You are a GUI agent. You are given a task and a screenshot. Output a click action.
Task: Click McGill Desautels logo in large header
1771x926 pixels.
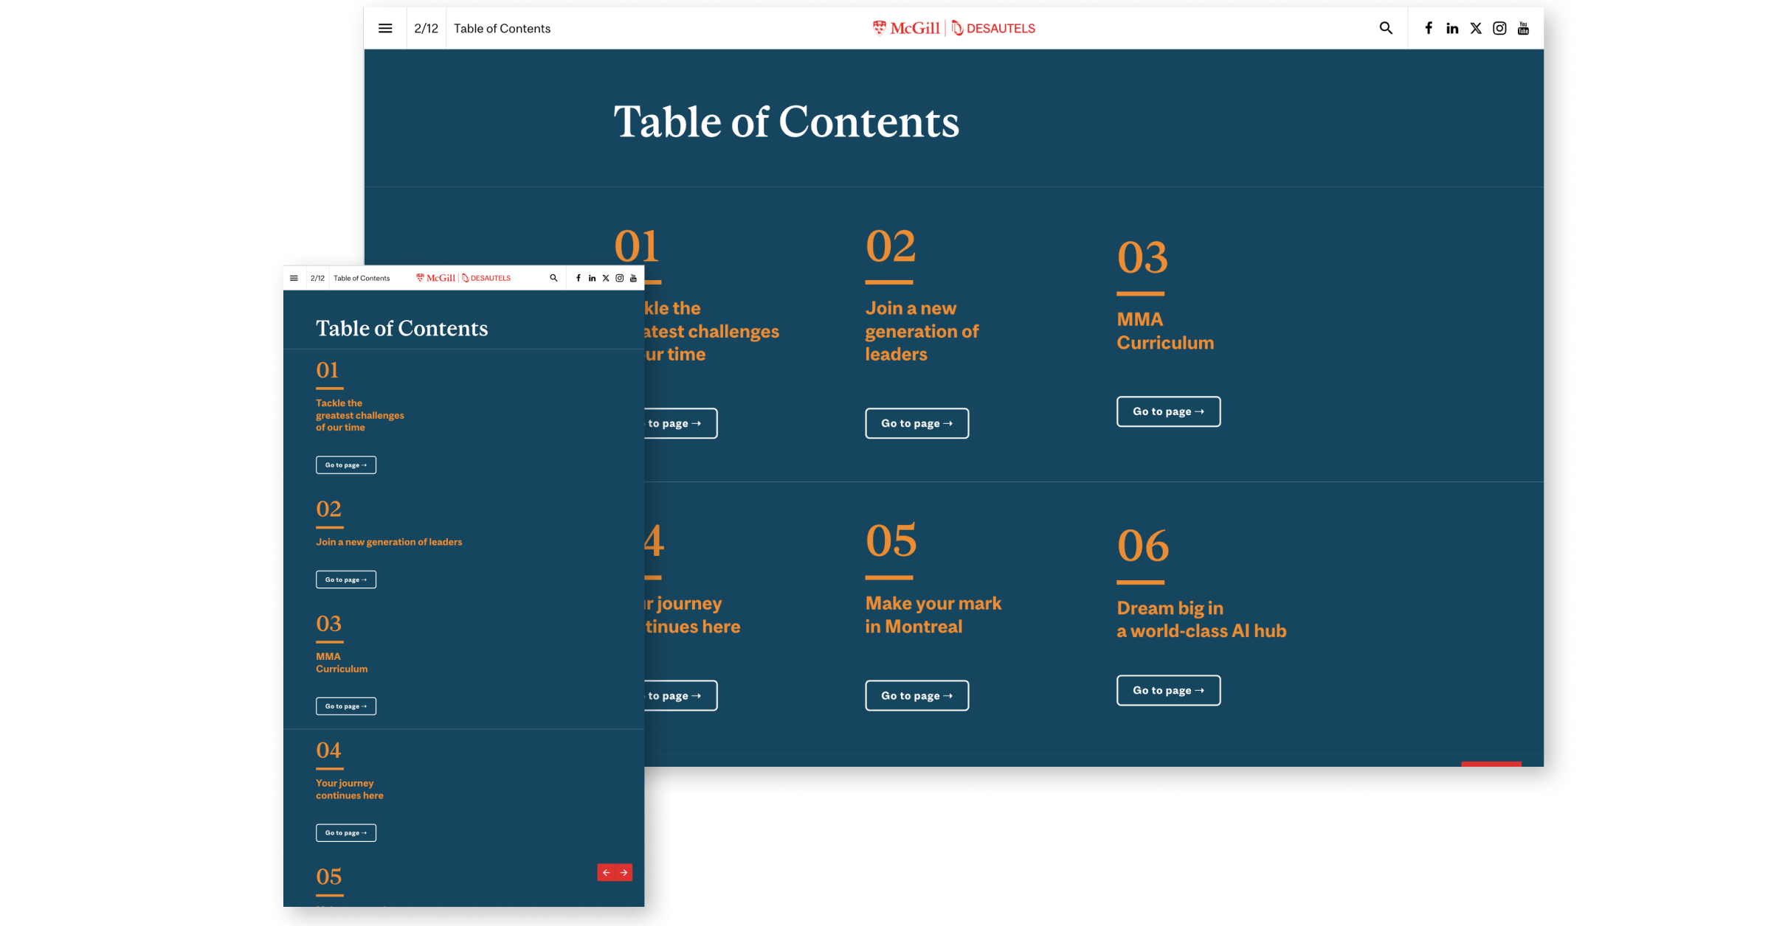point(953,28)
